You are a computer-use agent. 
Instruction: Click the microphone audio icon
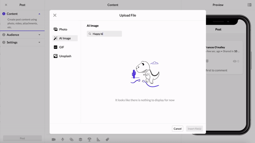pos(62,140)
